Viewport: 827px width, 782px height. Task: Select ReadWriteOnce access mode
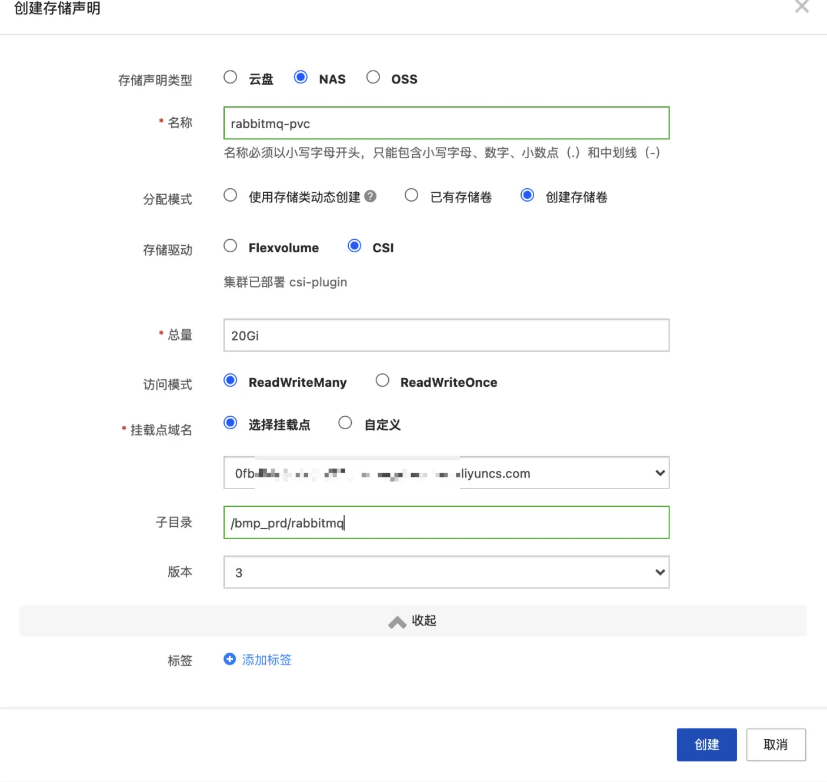click(382, 380)
